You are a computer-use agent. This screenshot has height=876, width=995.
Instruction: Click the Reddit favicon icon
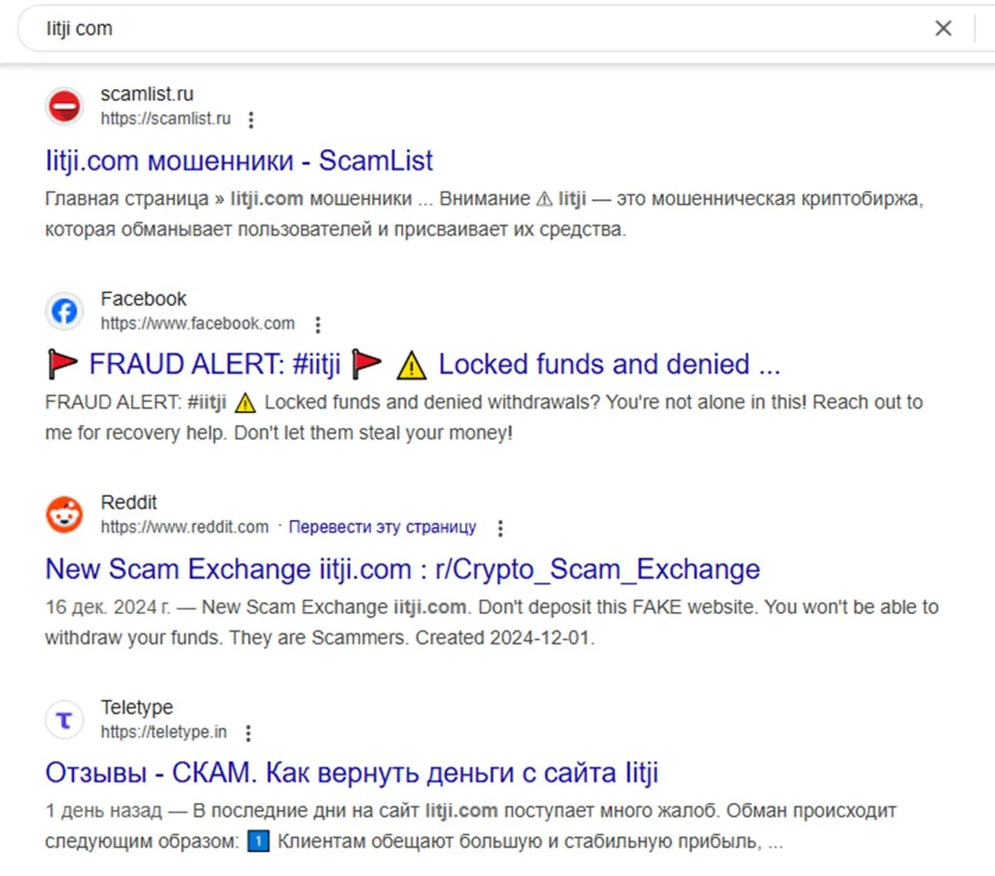[x=65, y=515]
